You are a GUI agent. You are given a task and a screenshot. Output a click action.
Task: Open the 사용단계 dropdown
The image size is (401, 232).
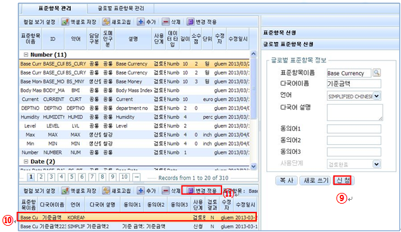click(376, 164)
